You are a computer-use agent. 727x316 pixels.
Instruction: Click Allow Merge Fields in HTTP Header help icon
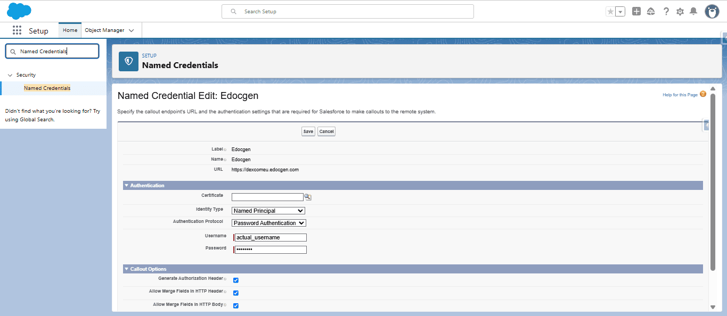(225, 292)
